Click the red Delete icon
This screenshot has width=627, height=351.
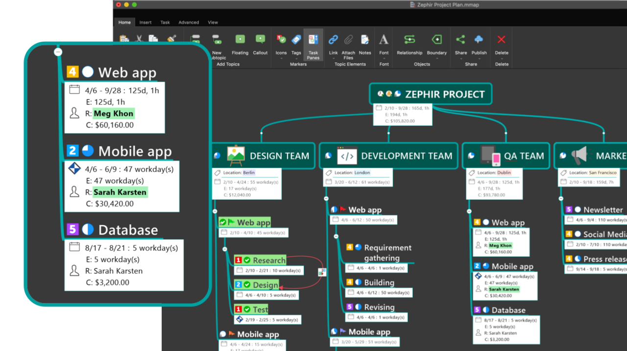[x=501, y=40]
